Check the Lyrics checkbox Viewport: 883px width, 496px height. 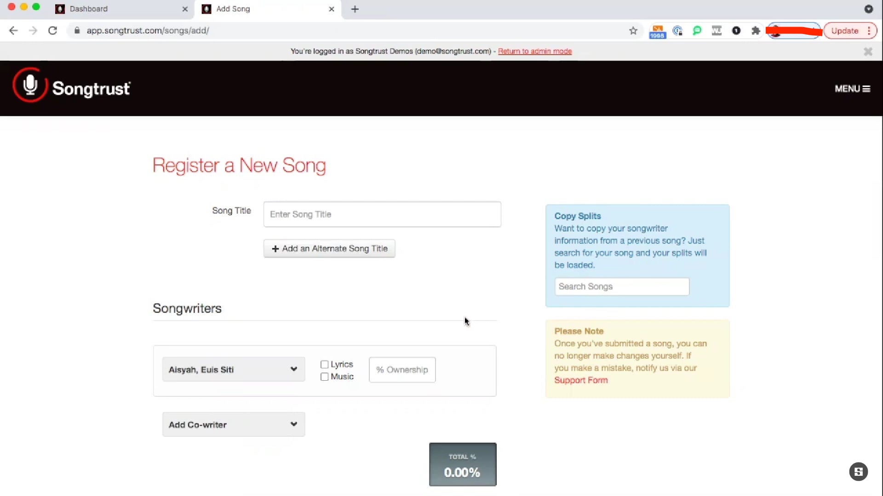[x=324, y=364]
